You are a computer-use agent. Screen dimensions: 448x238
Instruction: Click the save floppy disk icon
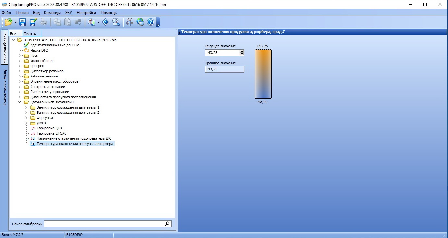[23, 22]
